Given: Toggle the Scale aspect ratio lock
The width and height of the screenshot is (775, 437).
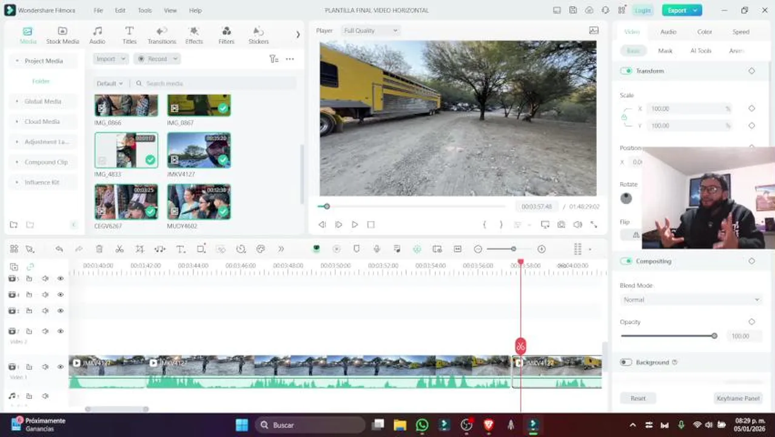Looking at the screenshot, I should 624,117.
